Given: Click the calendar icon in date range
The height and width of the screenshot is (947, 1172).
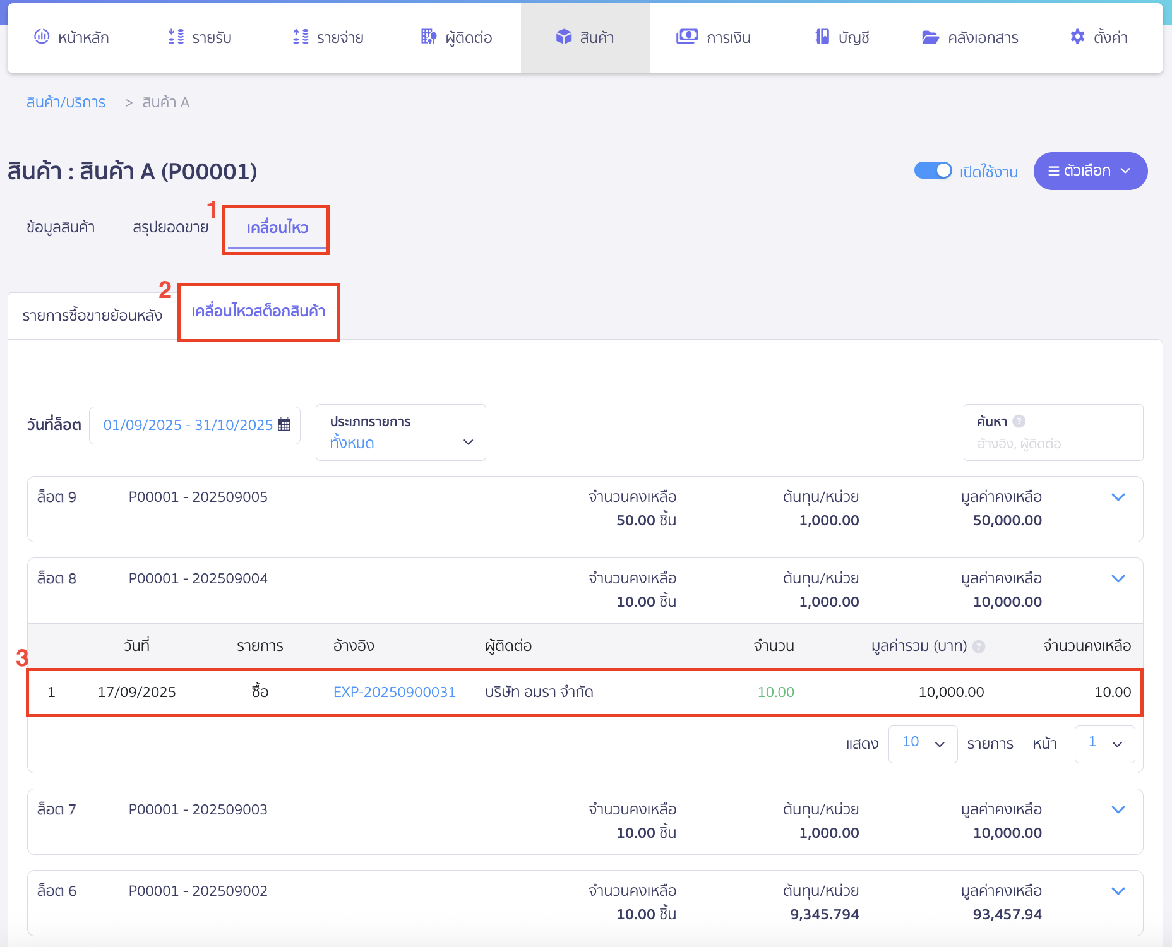Looking at the screenshot, I should point(284,425).
